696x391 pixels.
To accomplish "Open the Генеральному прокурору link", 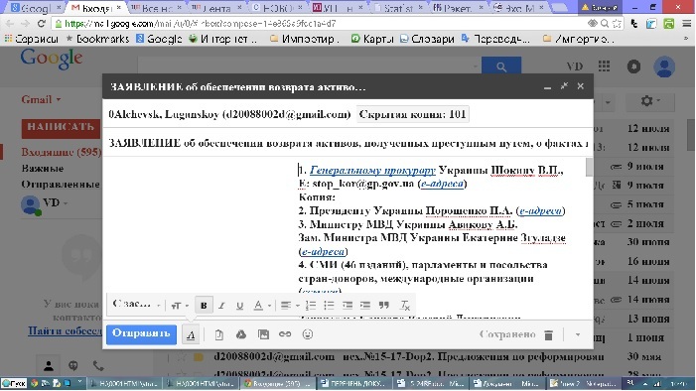I will [372, 171].
